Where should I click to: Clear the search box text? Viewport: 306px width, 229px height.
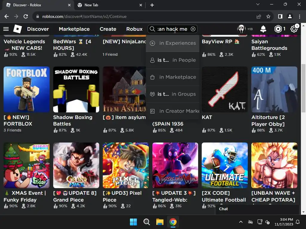[193, 29]
